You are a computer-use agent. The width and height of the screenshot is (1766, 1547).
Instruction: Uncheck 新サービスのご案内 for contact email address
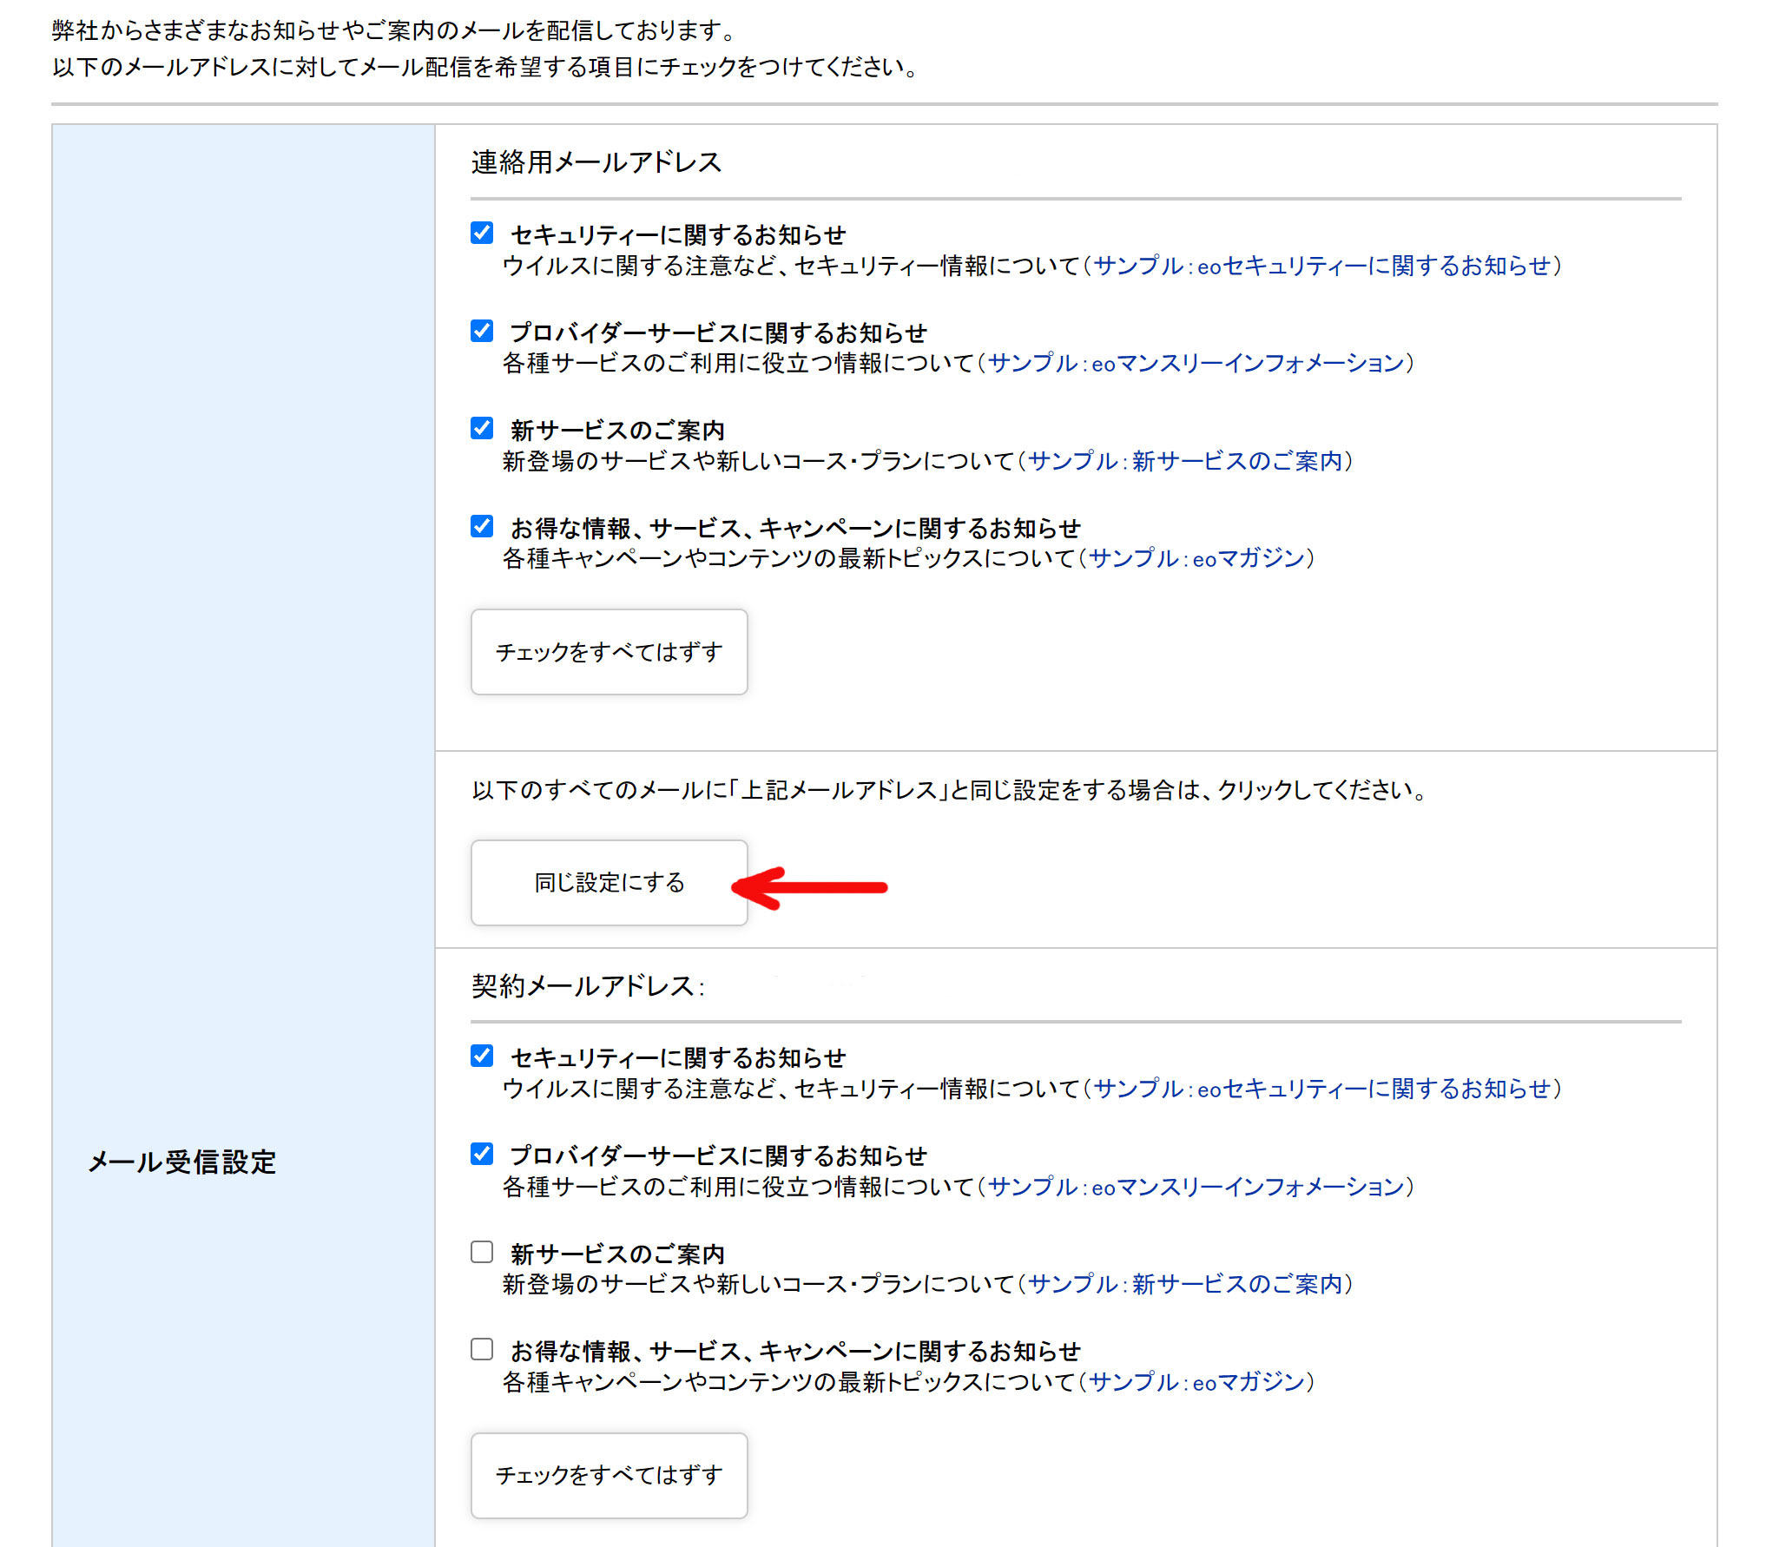pos(482,428)
